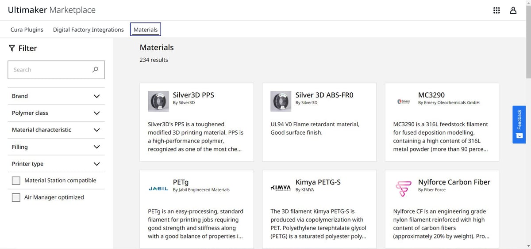Click the Filter funnel icon
This screenshot has height=249, width=531.
tap(12, 48)
